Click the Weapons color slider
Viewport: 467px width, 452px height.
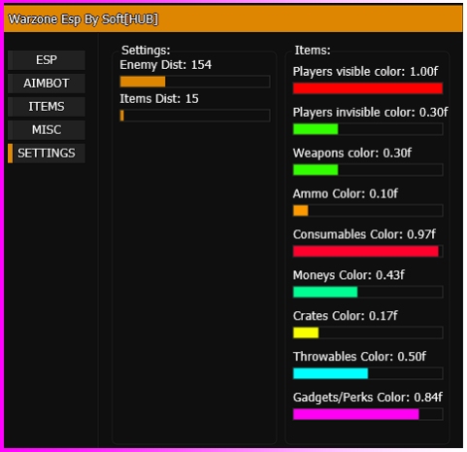368,170
